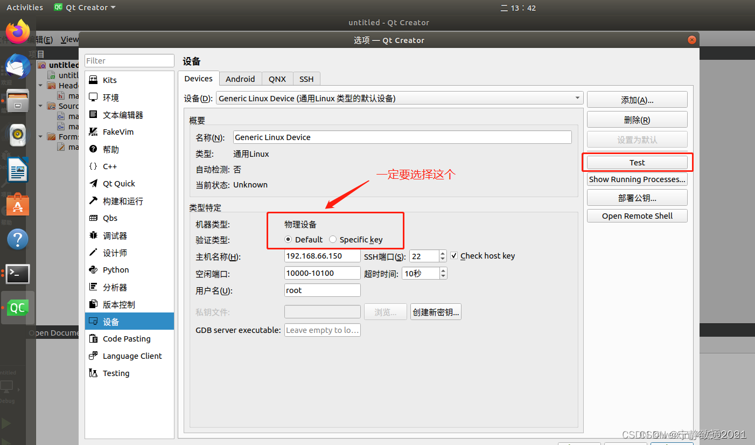Open the 文本编辑器 settings category

129,114
